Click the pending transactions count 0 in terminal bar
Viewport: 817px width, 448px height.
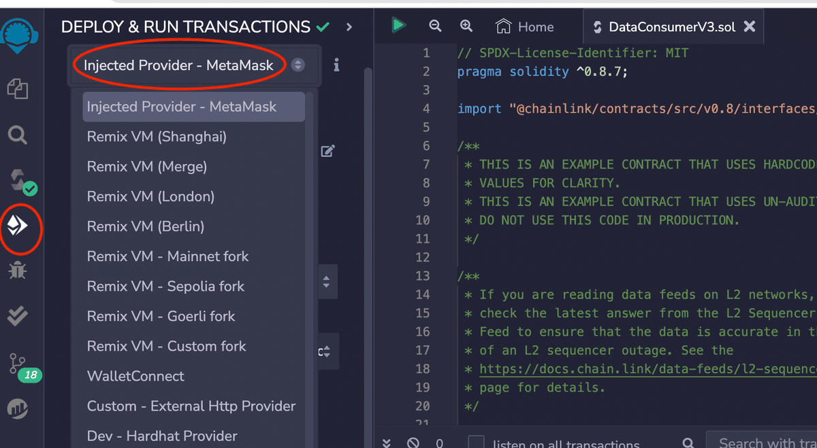(x=439, y=443)
